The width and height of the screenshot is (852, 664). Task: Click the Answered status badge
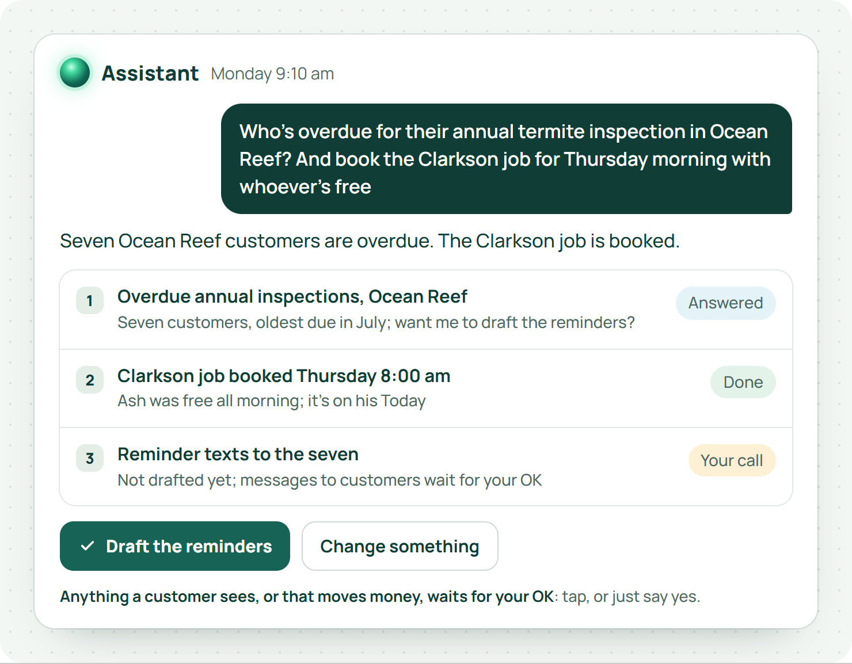(x=725, y=303)
